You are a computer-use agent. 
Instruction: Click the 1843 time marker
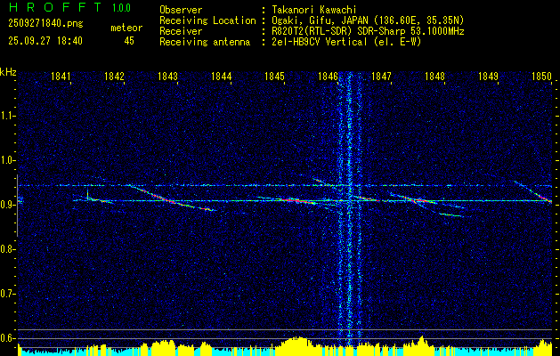tap(168, 77)
